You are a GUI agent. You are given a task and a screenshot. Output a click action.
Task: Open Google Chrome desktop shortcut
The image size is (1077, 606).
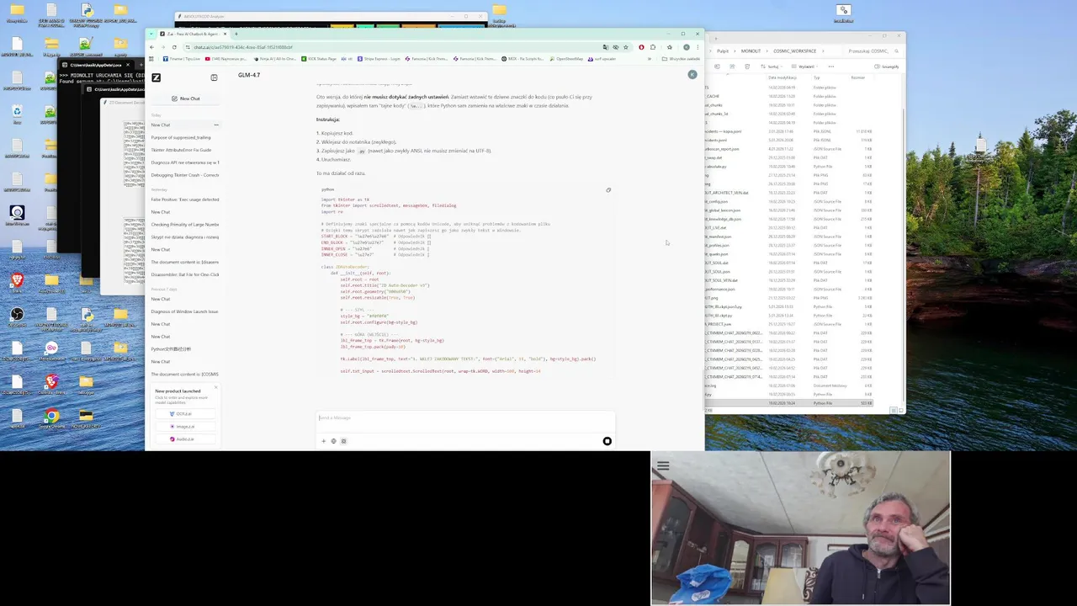[x=52, y=418]
